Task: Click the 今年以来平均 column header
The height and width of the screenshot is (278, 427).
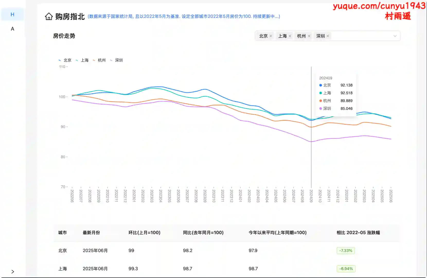Action: pyautogui.click(x=278, y=233)
